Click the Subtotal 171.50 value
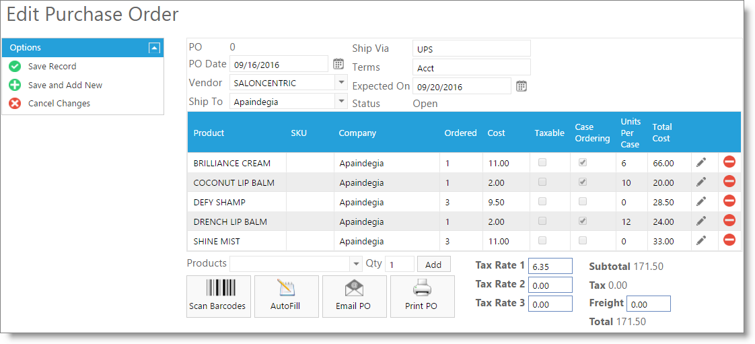Screen dimensions: 755x344 pos(649,266)
